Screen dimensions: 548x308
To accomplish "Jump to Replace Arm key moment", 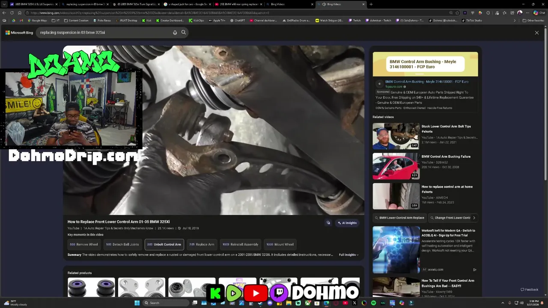I will (x=202, y=245).
